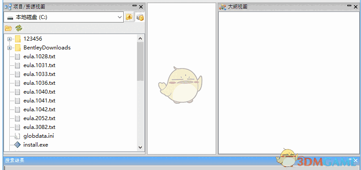361x170 pixels.
Task: Select file globdata.ini
Action: coord(39,136)
